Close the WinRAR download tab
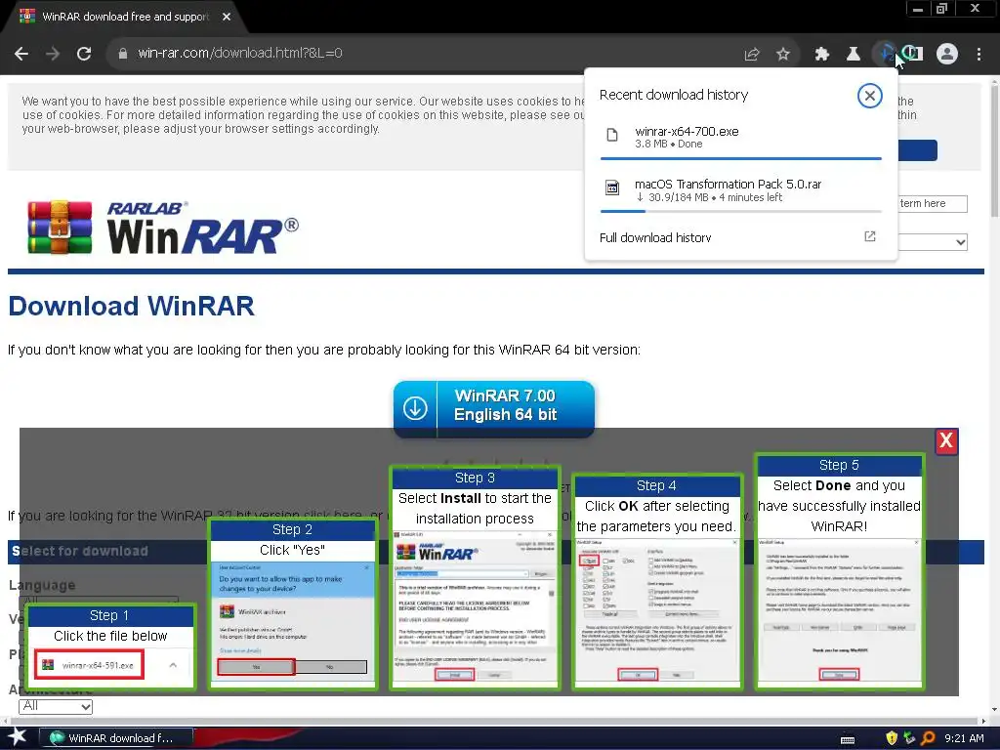 227,17
